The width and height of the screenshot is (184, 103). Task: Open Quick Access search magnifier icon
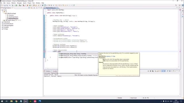[176, 5]
